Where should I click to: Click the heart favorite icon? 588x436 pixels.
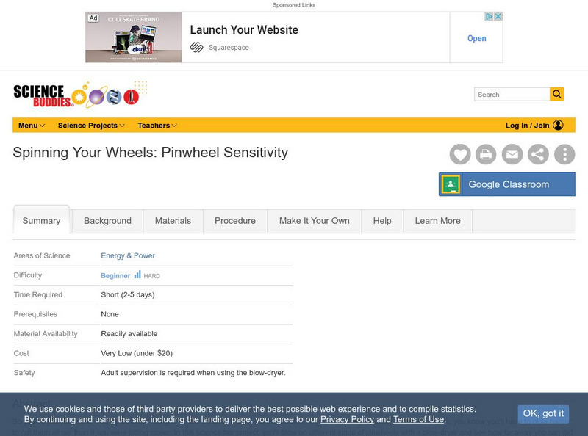[x=460, y=154]
